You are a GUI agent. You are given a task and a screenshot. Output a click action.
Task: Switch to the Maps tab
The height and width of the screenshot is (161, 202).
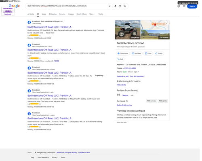click(x=44, y=14)
